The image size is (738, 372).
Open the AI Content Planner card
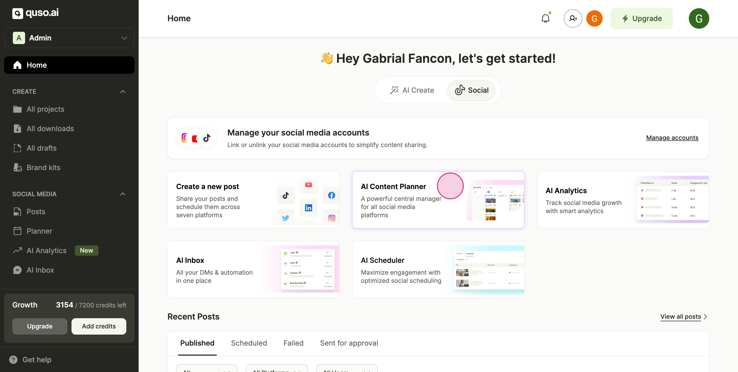tap(438, 200)
